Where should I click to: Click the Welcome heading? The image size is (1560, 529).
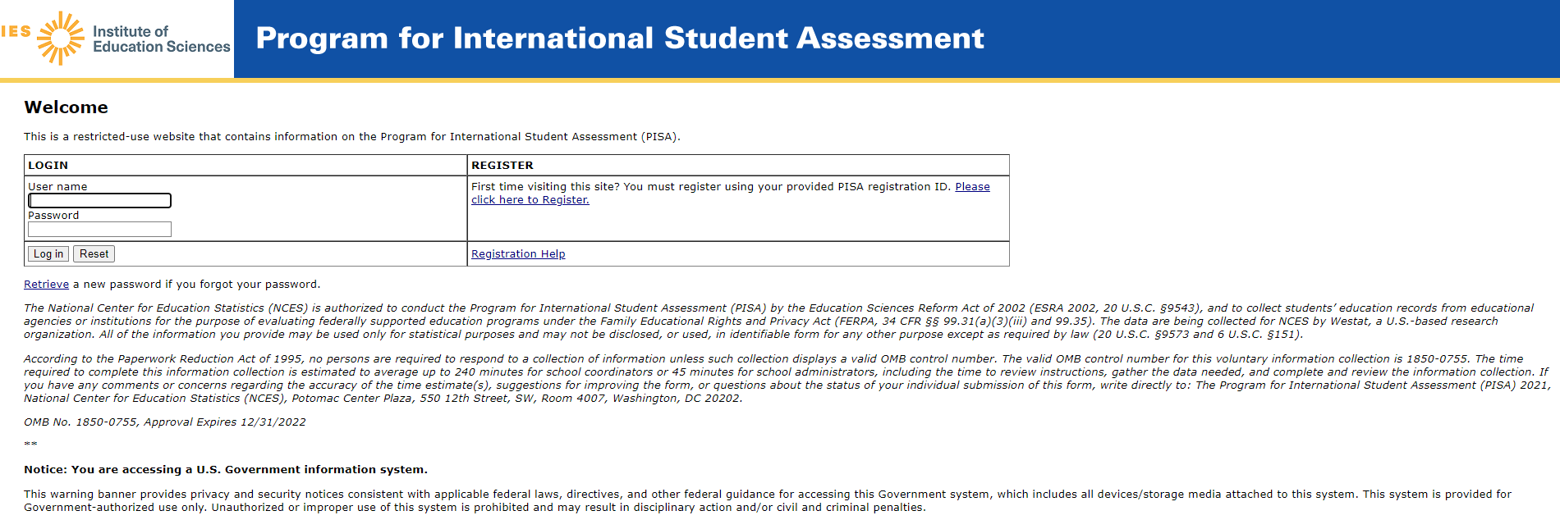66,107
